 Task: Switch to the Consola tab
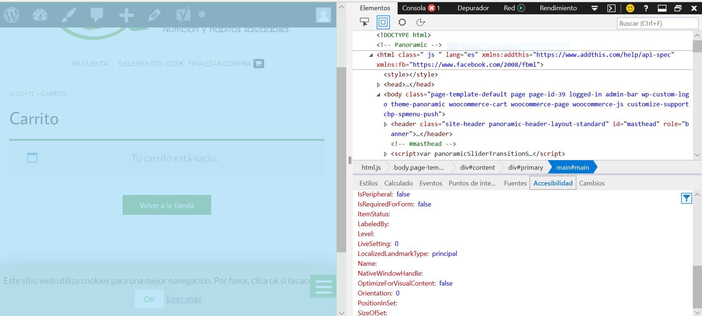coord(414,8)
